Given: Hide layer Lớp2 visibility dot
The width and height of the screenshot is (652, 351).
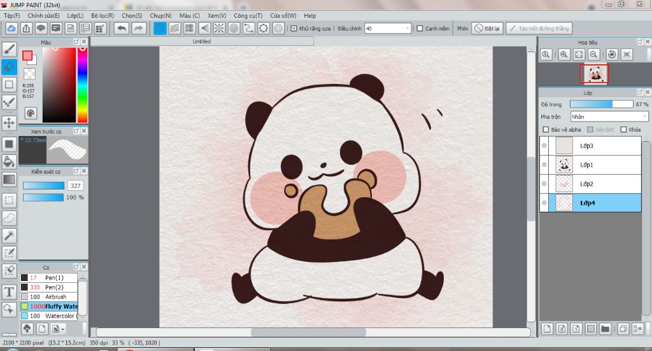Looking at the screenshot, I should point(544,184).
